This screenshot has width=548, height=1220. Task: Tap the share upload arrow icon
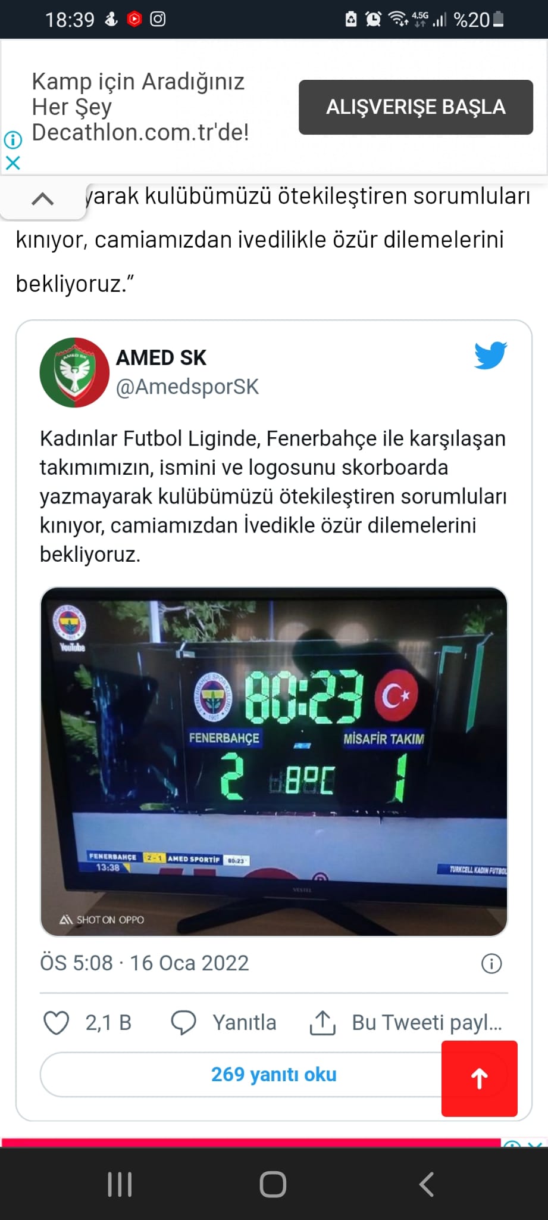(x=322, y=1023)
